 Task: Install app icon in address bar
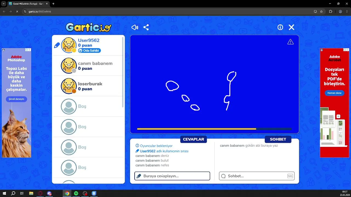[315, 11]
